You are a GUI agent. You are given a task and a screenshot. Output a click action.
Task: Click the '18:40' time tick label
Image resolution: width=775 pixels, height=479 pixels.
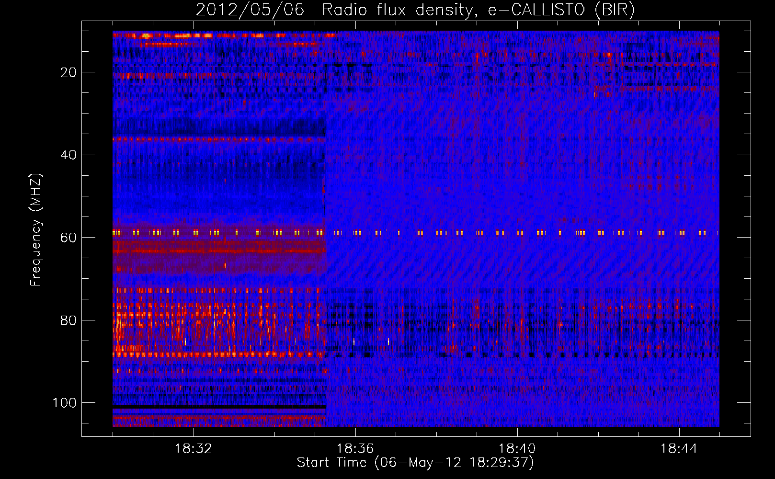pos(517,449)
